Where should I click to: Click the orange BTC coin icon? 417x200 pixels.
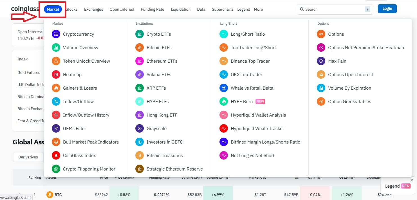50,194
